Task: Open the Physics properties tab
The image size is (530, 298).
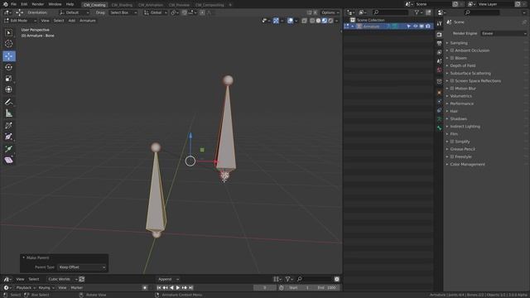Action: coord(439,101)
